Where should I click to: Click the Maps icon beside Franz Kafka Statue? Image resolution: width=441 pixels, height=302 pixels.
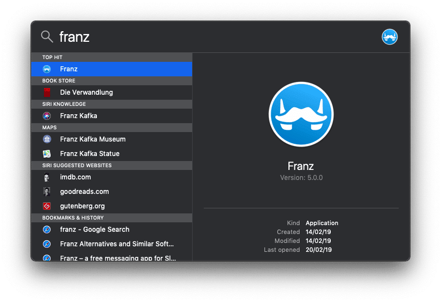[47, 154]
